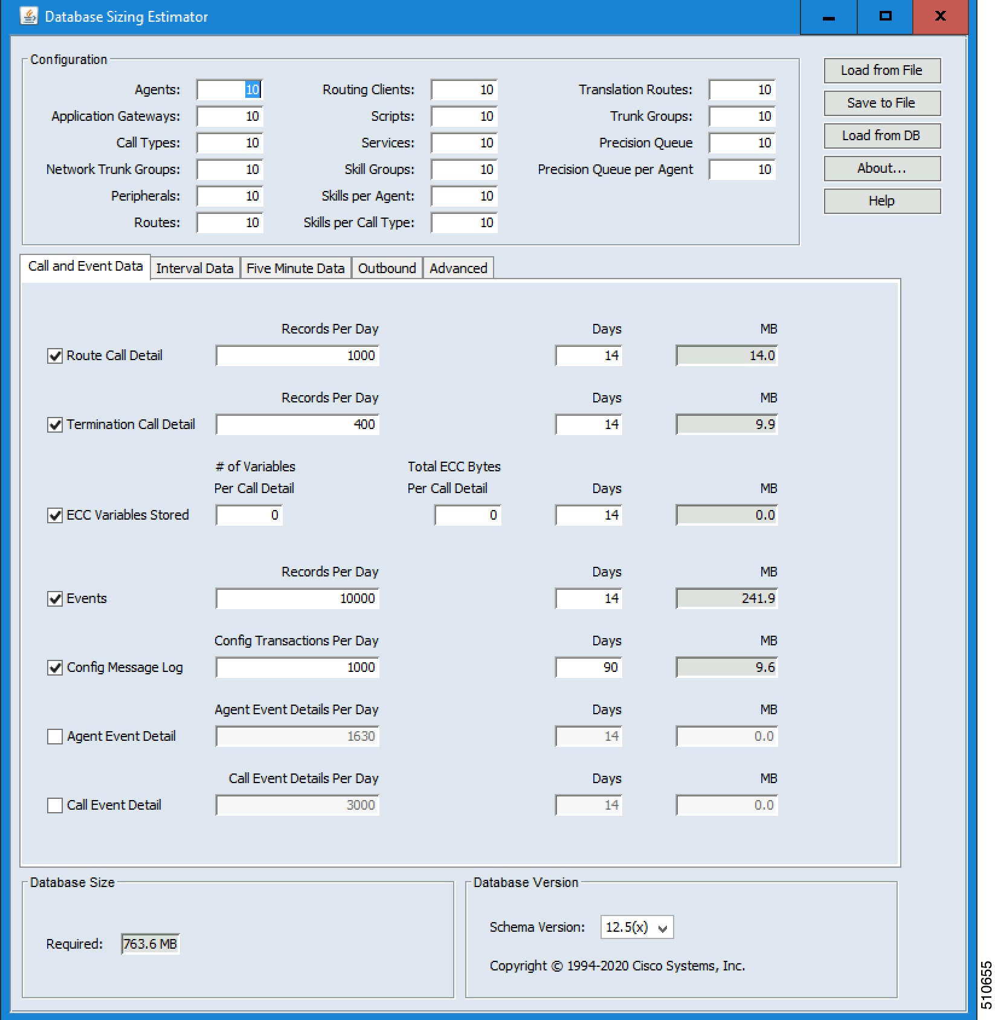This screenshot has width=995, height=1020.
Task: Click the Events MB value 241.9
Action: pos(727,599)
